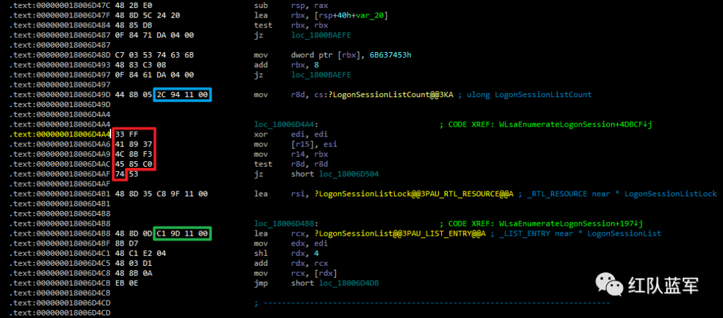Click the "test rbx, rbx" instruction
The width and height of the screenshot is (723, 318).
pos(291,25)
